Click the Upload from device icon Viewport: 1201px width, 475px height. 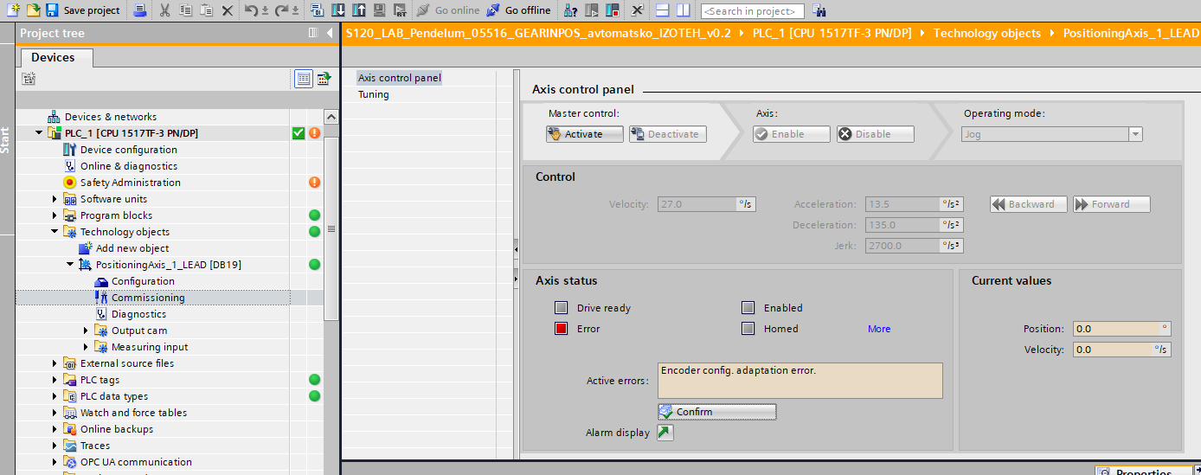pyautogui.click(x=358, y=10)
